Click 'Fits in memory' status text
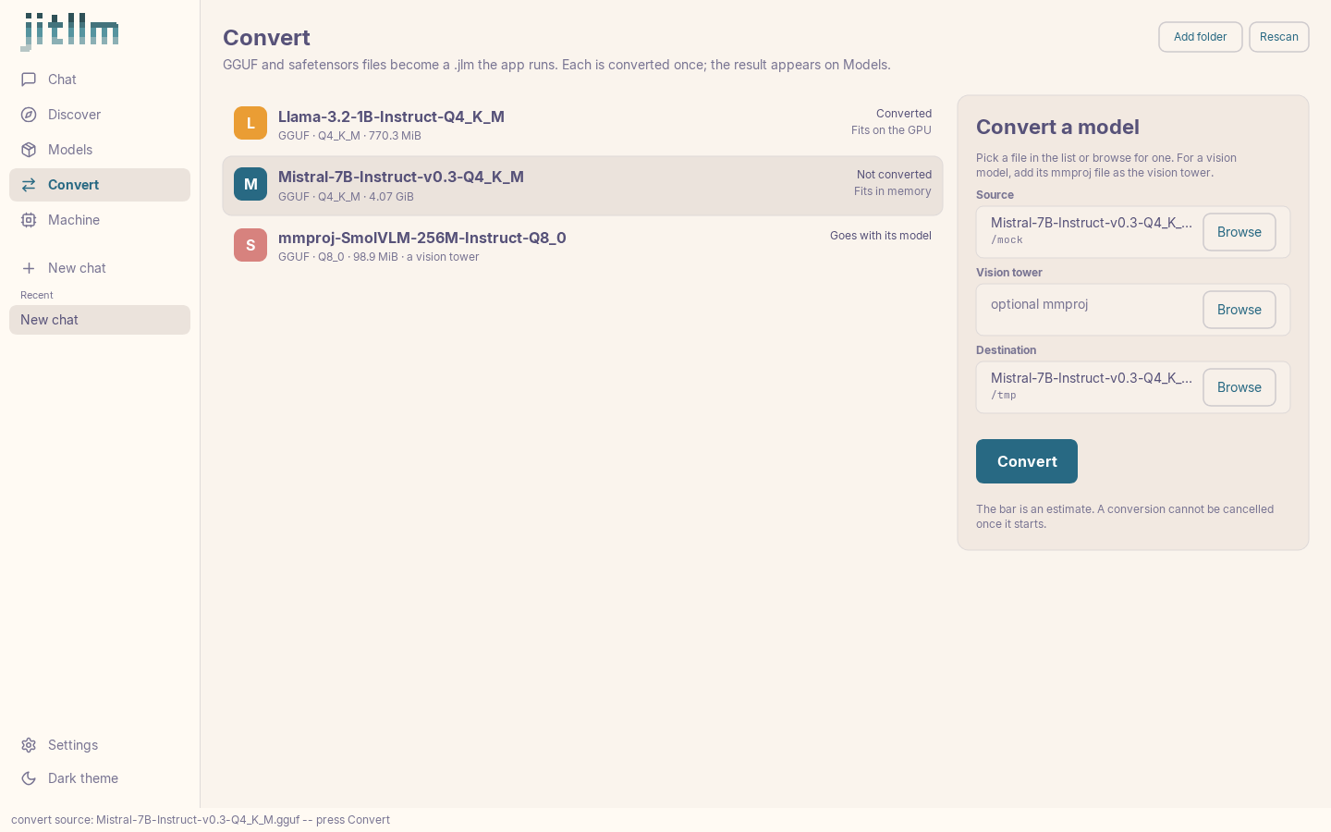The height and width of the screenshot is (832, 1331). pyautogui.click(x=893, y=191)
